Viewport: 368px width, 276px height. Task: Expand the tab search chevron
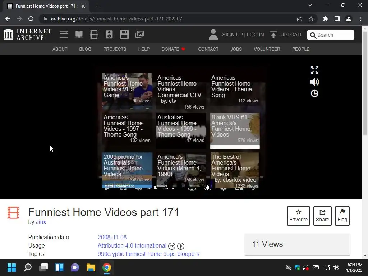310,5
